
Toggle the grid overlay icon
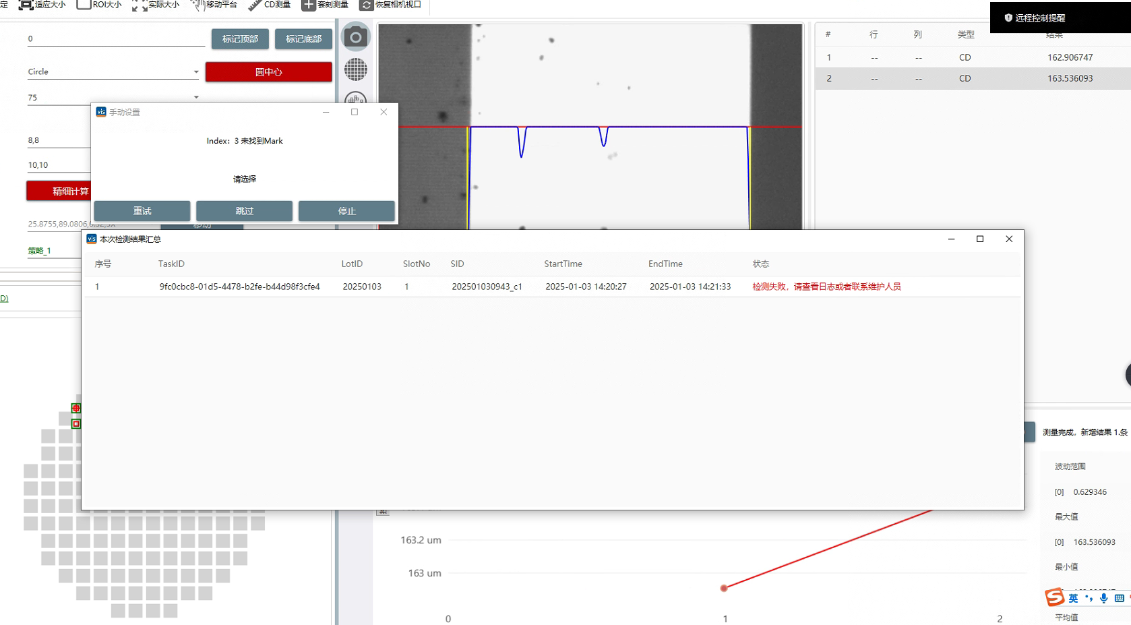(356, 69)
